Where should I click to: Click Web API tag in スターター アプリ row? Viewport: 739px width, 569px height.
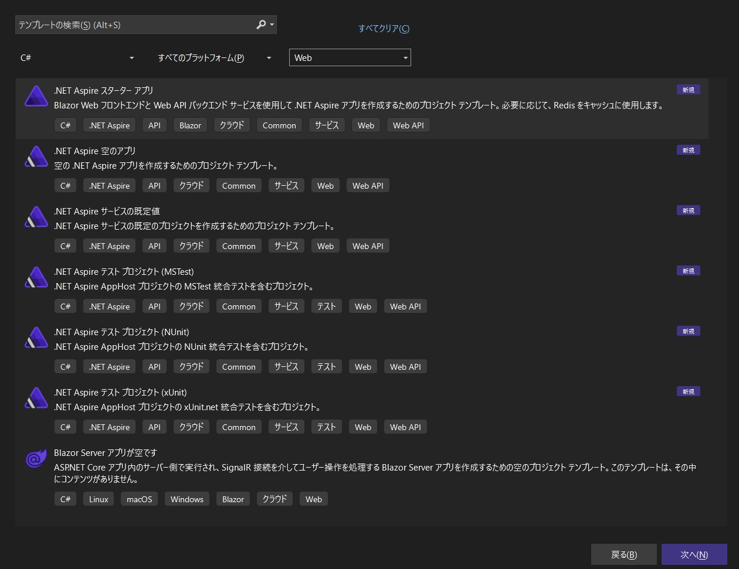408,125
